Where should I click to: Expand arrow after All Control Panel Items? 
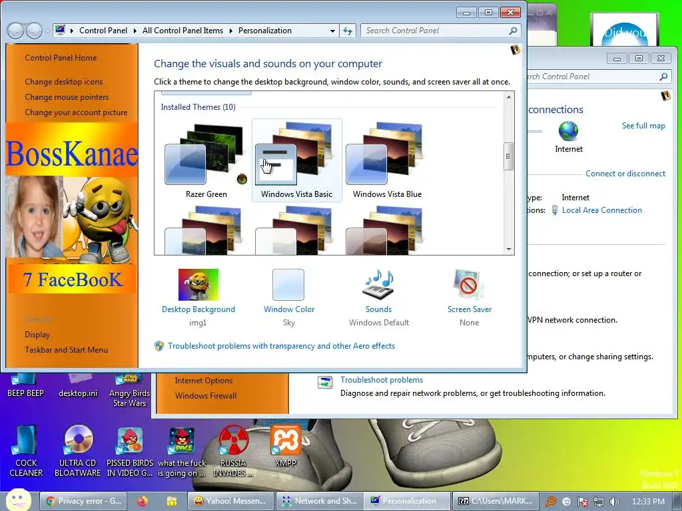[x=230, y=31]
